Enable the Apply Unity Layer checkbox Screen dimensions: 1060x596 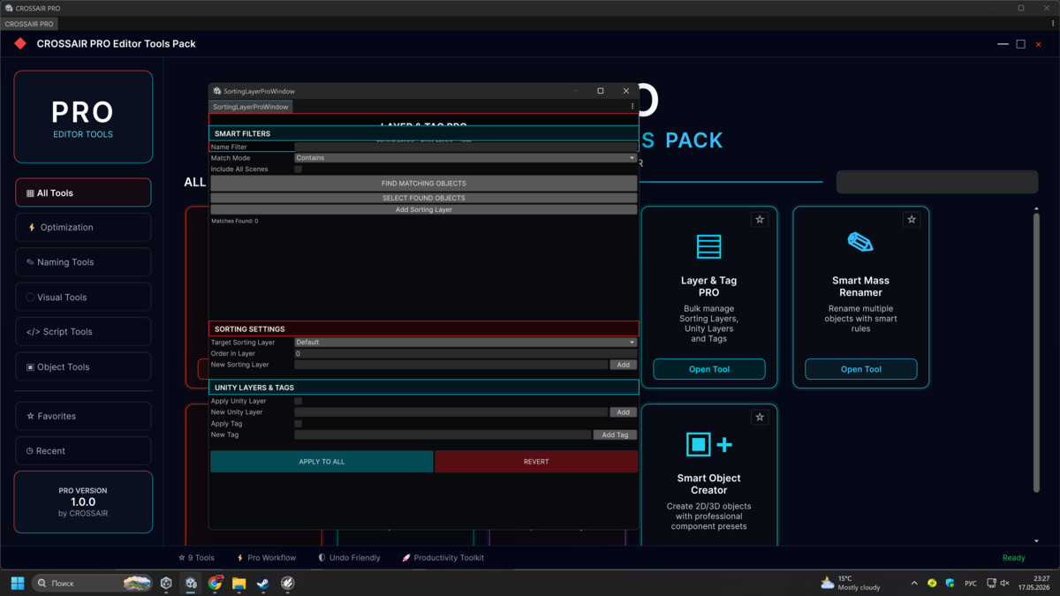coord(298,401)
